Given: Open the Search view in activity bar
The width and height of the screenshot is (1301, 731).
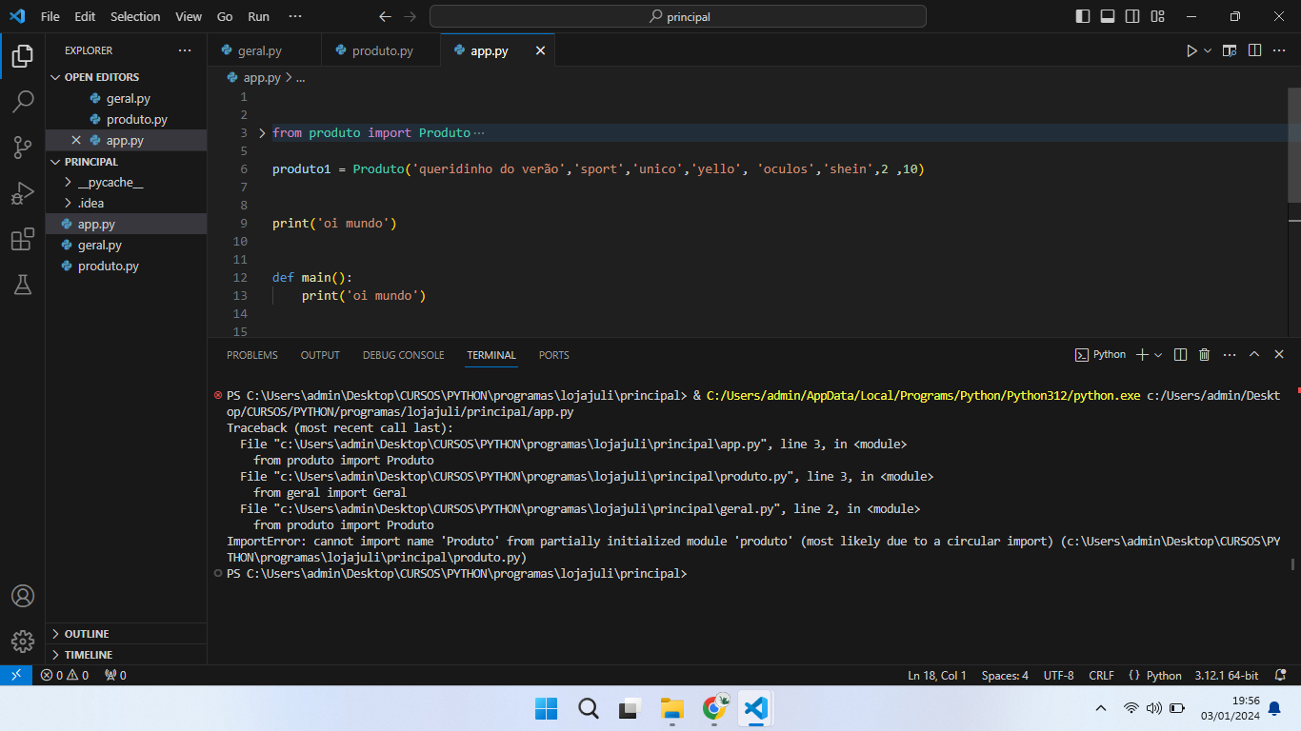Looking at the screenshot, I should [23, 102].
